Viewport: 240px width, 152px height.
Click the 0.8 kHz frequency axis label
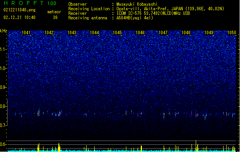tap(3, 106)
